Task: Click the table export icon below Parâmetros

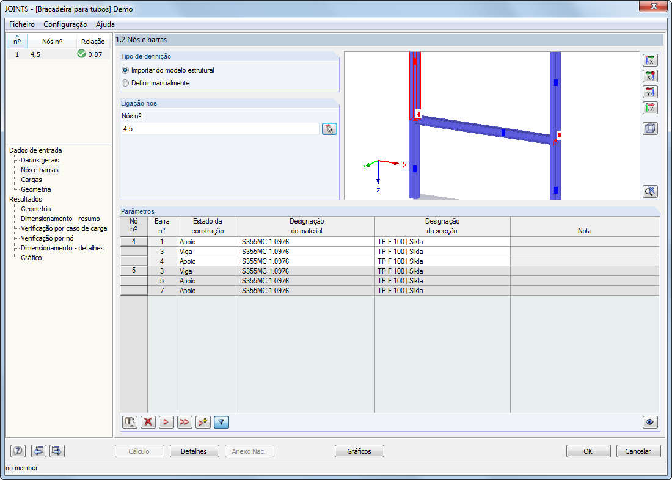Action: click(x=130, y=422)
